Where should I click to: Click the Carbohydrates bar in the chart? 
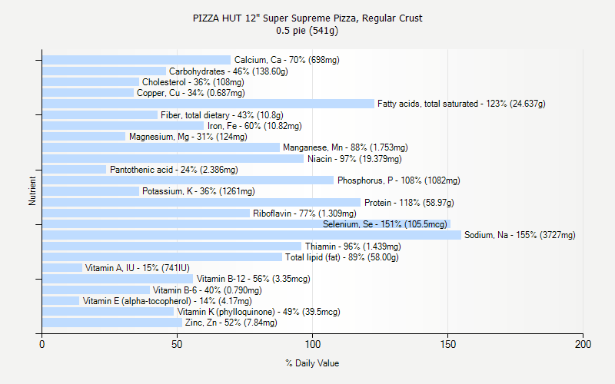104,71
